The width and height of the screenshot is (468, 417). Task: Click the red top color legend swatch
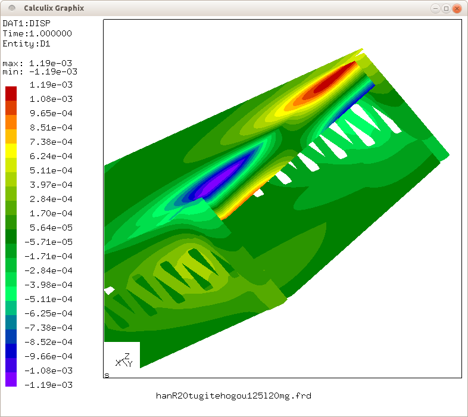[11, 94]
